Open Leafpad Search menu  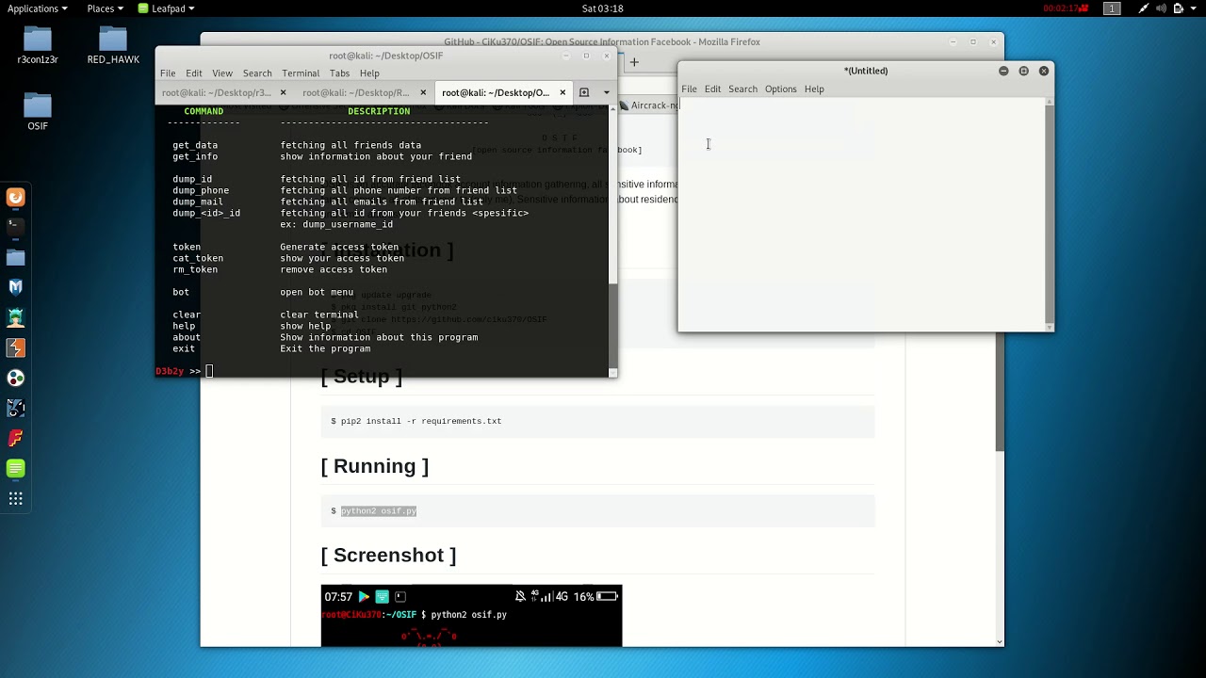point(742,89)
